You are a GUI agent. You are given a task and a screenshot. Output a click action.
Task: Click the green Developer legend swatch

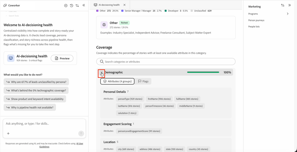[166, 11]
